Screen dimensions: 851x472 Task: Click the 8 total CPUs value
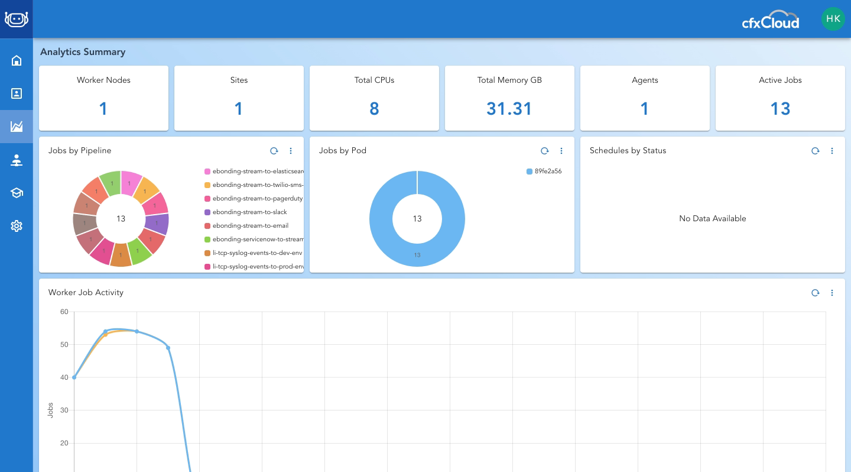point(374,109)
